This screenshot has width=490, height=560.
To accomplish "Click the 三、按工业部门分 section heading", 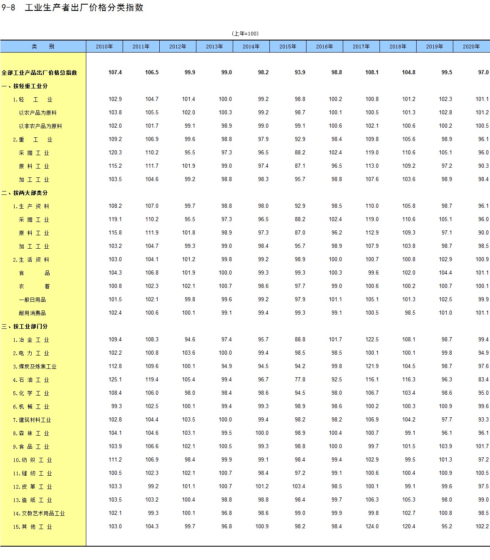I will click(25, 326).
